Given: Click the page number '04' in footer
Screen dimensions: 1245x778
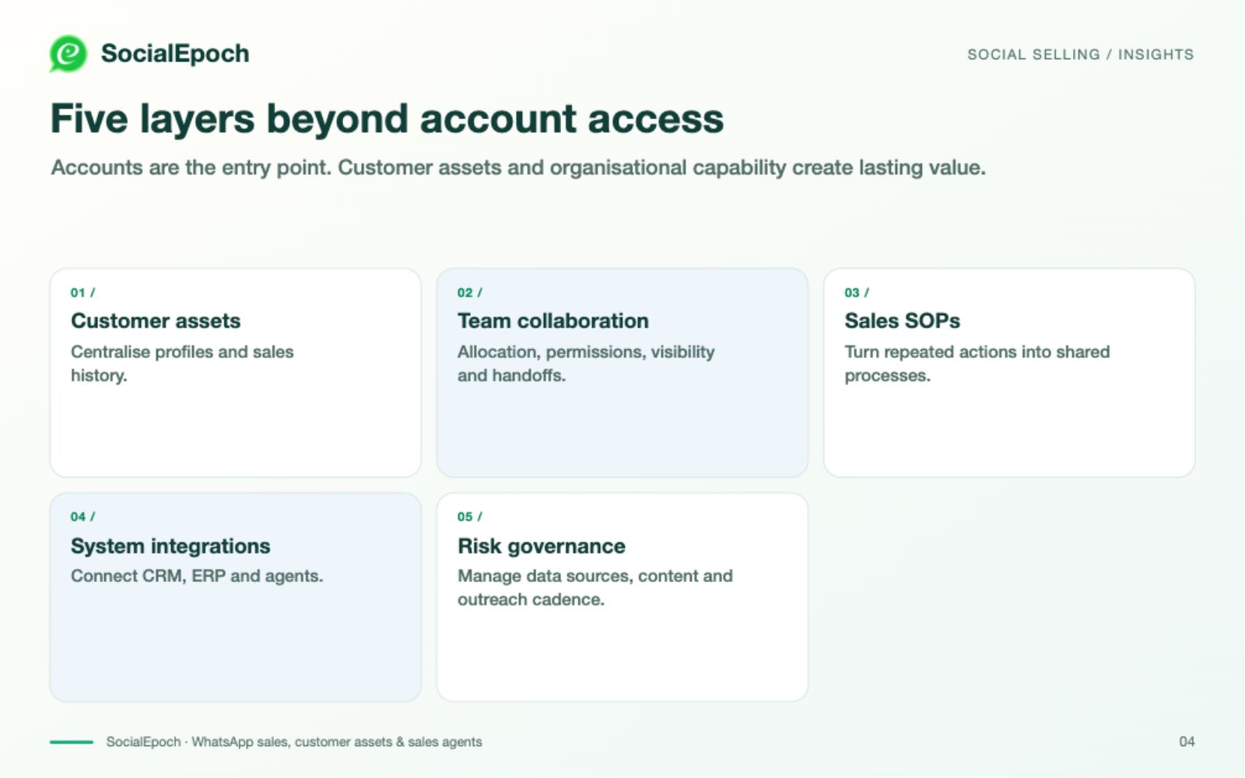Looking at the screenshot, I should 1187,741.
